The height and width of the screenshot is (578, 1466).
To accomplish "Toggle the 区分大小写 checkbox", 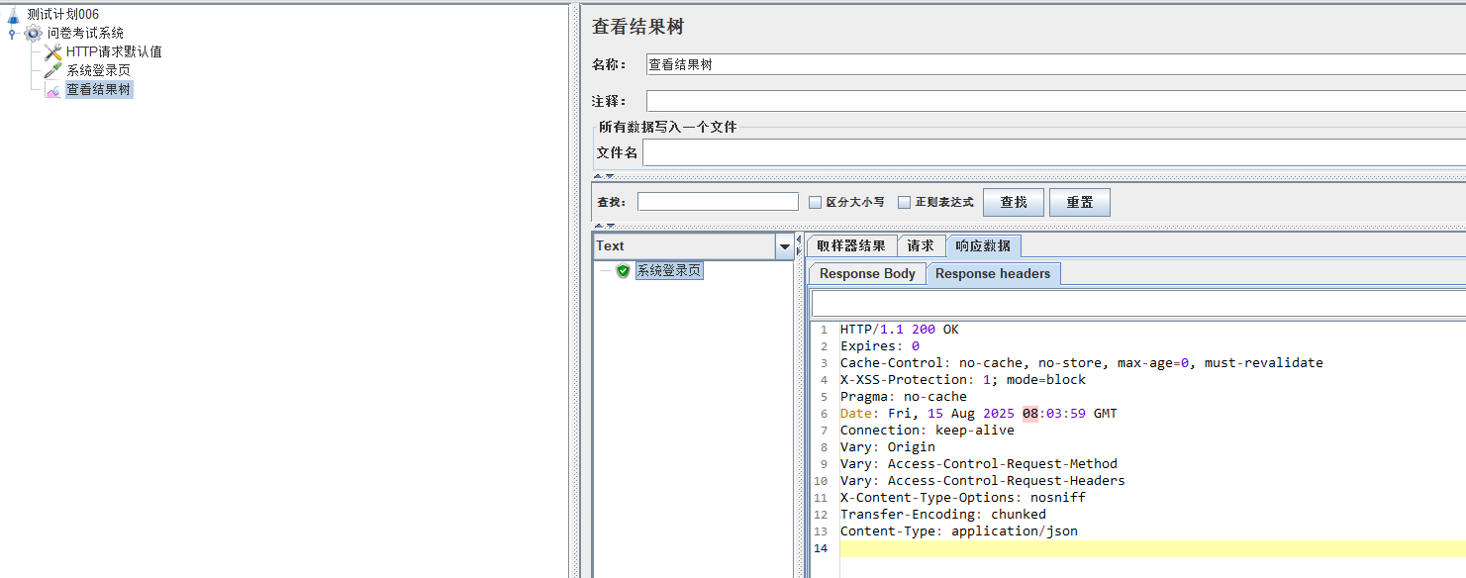I will 816,202.
